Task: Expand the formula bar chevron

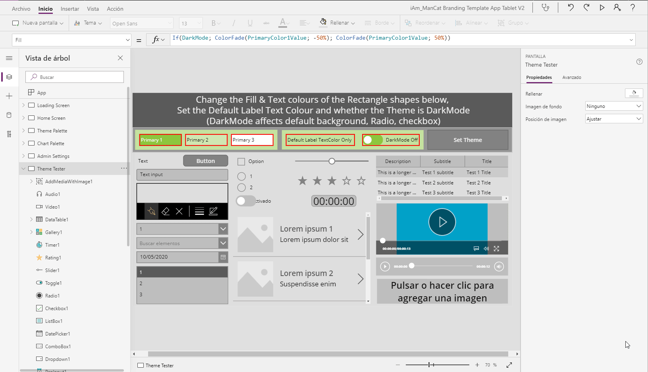Action: [631, 40]
